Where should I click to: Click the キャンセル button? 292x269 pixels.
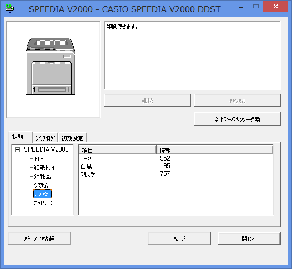point(238,100)
